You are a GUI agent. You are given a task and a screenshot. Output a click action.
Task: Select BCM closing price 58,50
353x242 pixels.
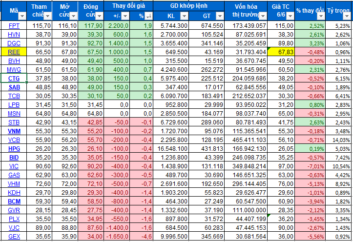pos(91,202)
